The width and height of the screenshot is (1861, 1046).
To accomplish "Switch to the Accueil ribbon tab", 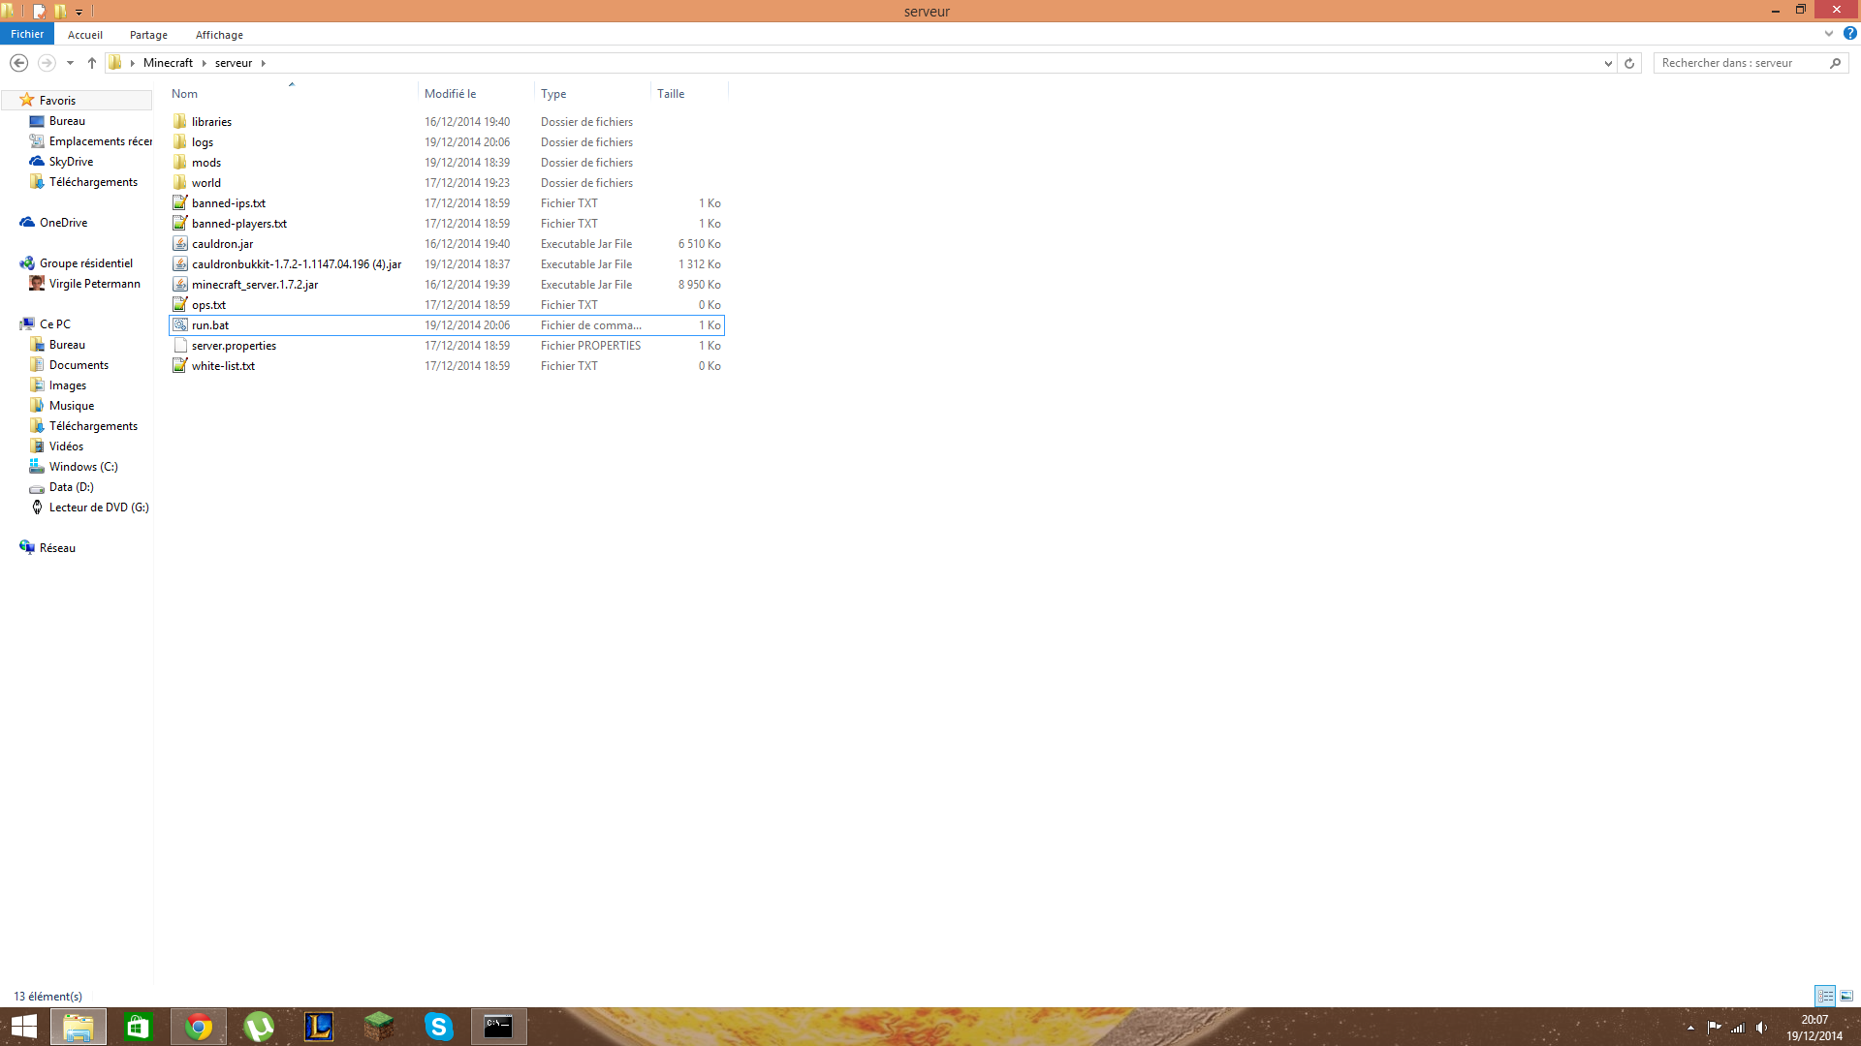I will pyautogui.click(x=85, y=35).
